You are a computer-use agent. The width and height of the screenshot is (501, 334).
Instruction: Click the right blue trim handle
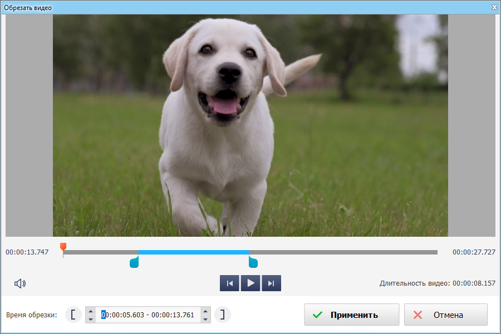pyautogui.click(x=253, y=262)
